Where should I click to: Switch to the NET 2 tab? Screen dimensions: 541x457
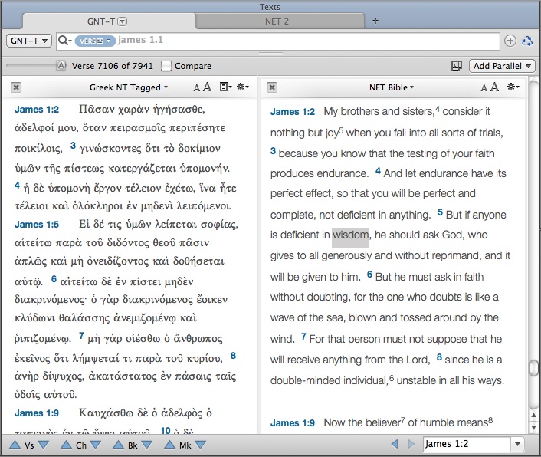(x=276, y=21)
